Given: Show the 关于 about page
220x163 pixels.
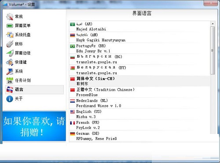Looking at the screenshot, I should pyautogui.click(x=19, y=99).
